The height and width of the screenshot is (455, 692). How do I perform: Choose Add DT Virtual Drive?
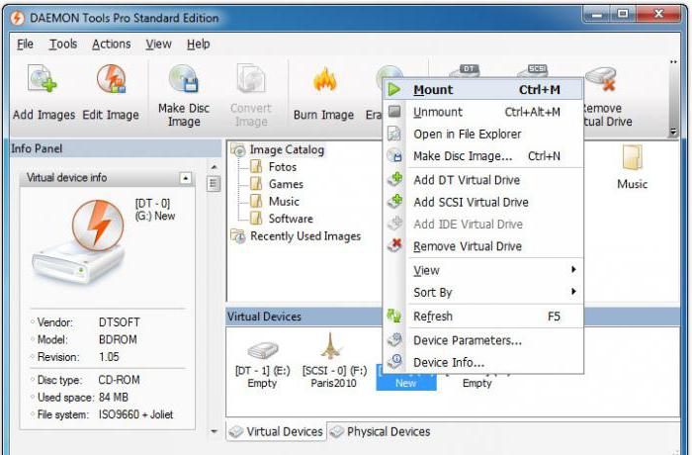(483, 180)
